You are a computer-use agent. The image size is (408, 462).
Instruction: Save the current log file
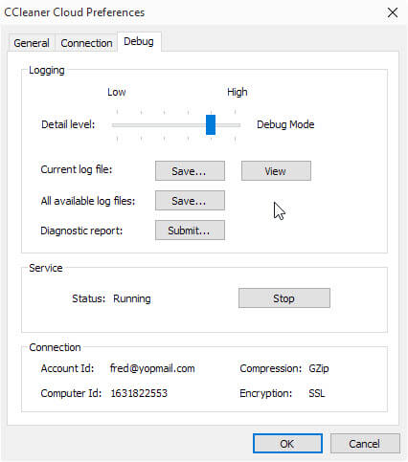tap(190, 171)
